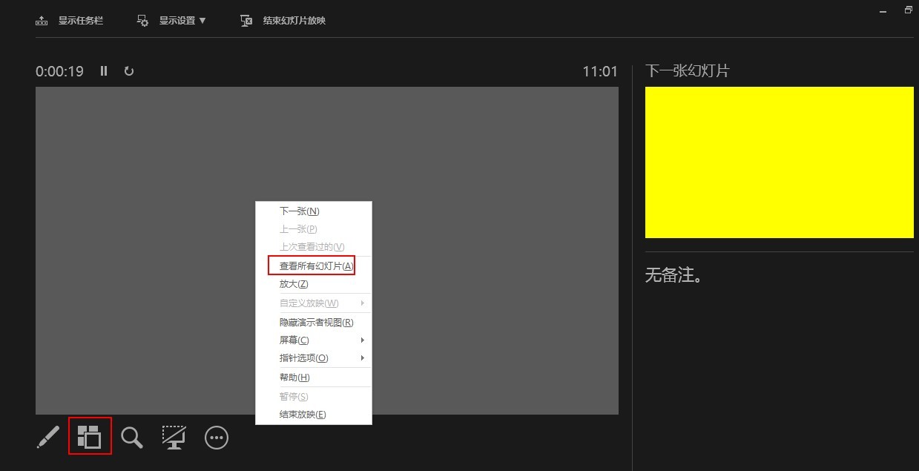Select the pen and laser pointer tool

click(x=48, y=437)
